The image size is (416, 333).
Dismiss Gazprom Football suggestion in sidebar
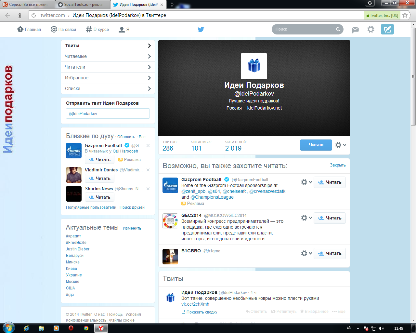[148, 145]
